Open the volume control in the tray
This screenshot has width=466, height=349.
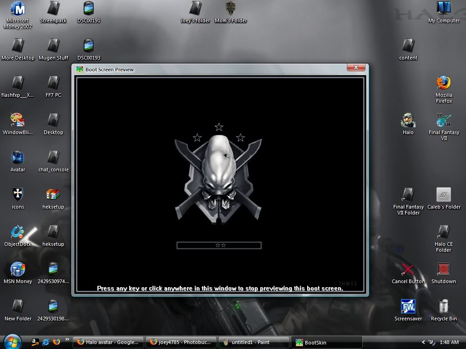tap(432, 342)
